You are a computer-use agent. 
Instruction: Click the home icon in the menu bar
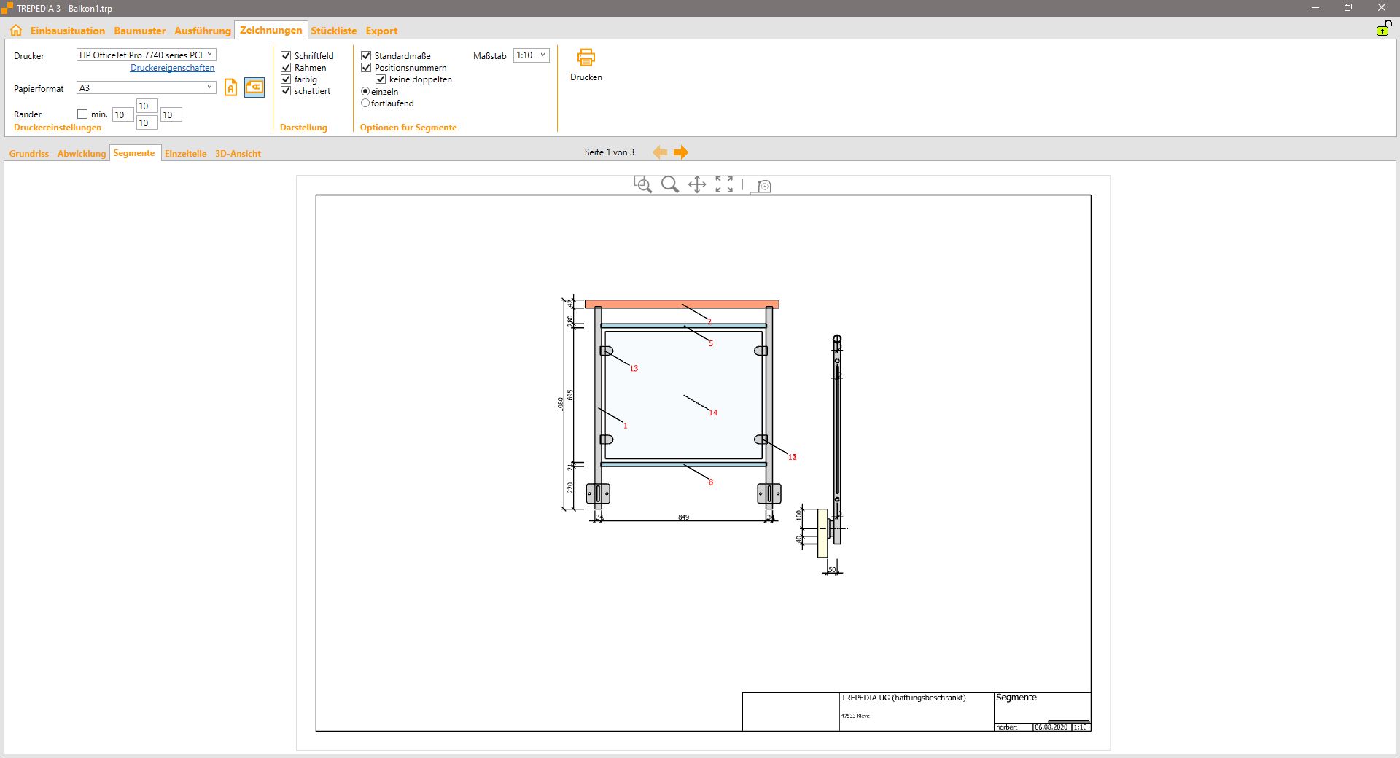16,31
